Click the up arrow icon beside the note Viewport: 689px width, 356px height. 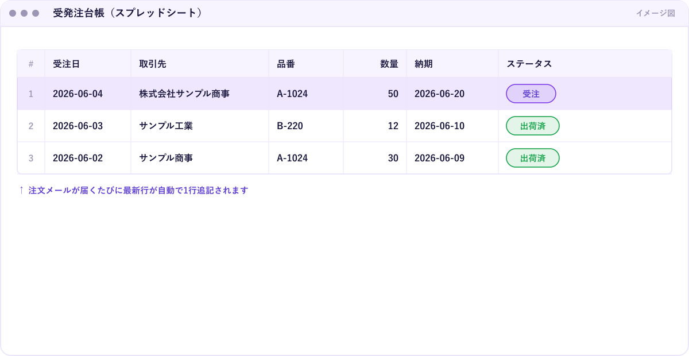coord(21,190)
